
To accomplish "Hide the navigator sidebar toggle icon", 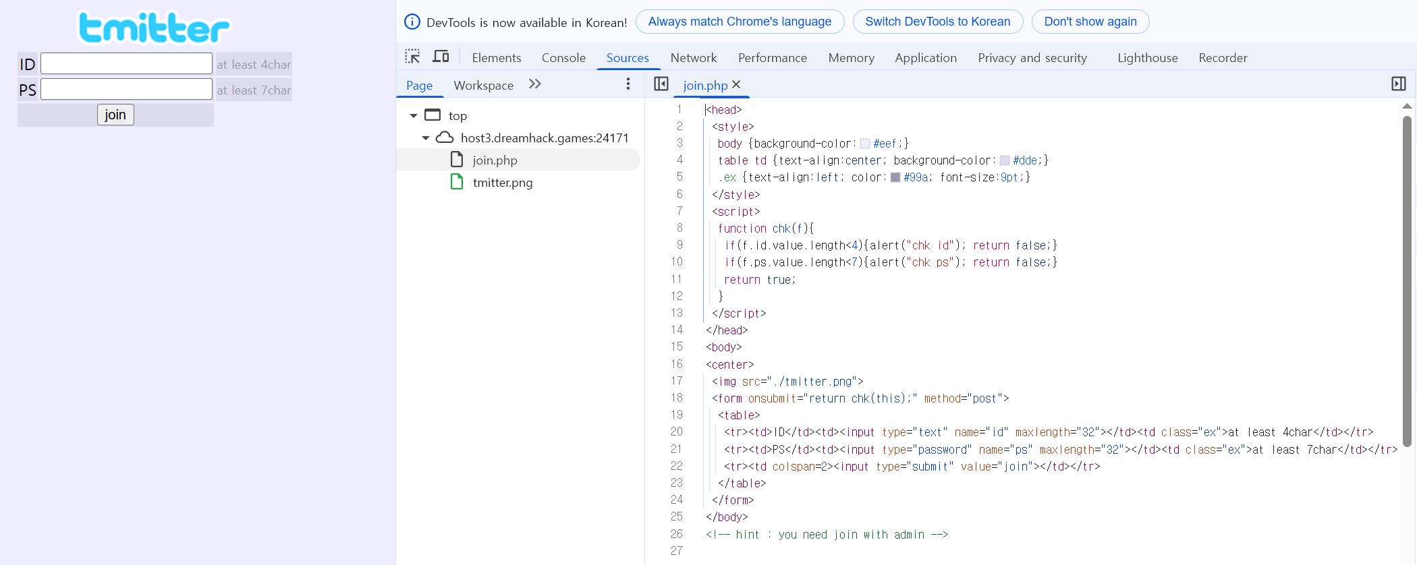I will pos(661,84).
